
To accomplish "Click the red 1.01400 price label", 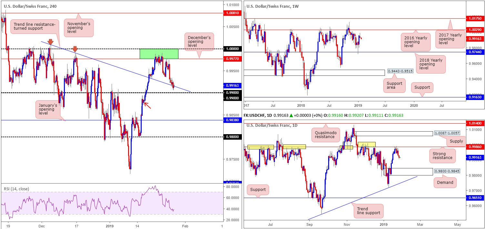I will (x=475, y=123).
